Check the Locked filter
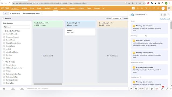Screen dimensions: 172x97 [4, 49]
